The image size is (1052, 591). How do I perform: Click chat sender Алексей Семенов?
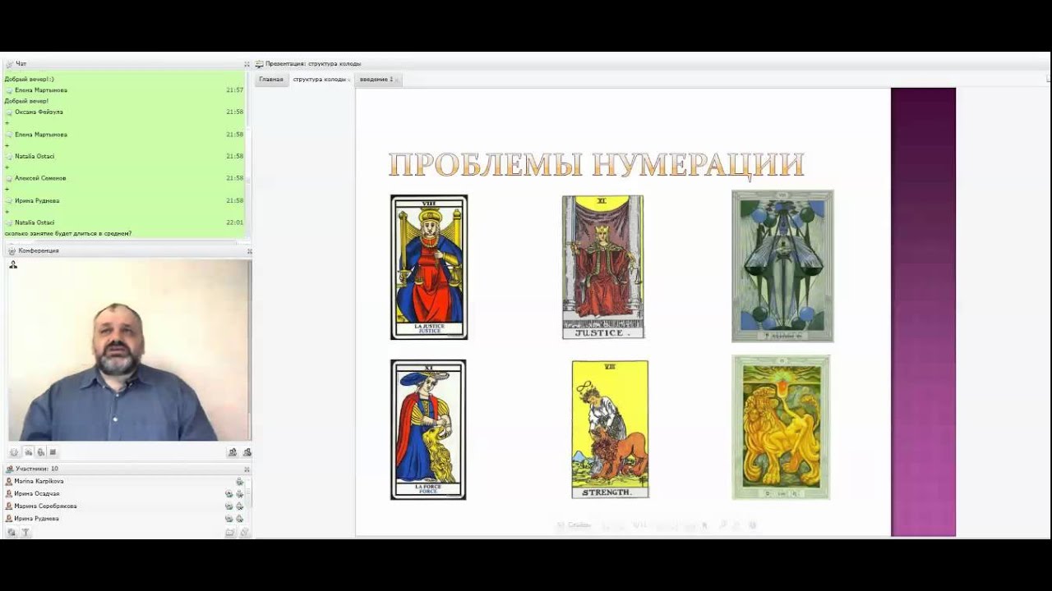(x=40, y=178)
